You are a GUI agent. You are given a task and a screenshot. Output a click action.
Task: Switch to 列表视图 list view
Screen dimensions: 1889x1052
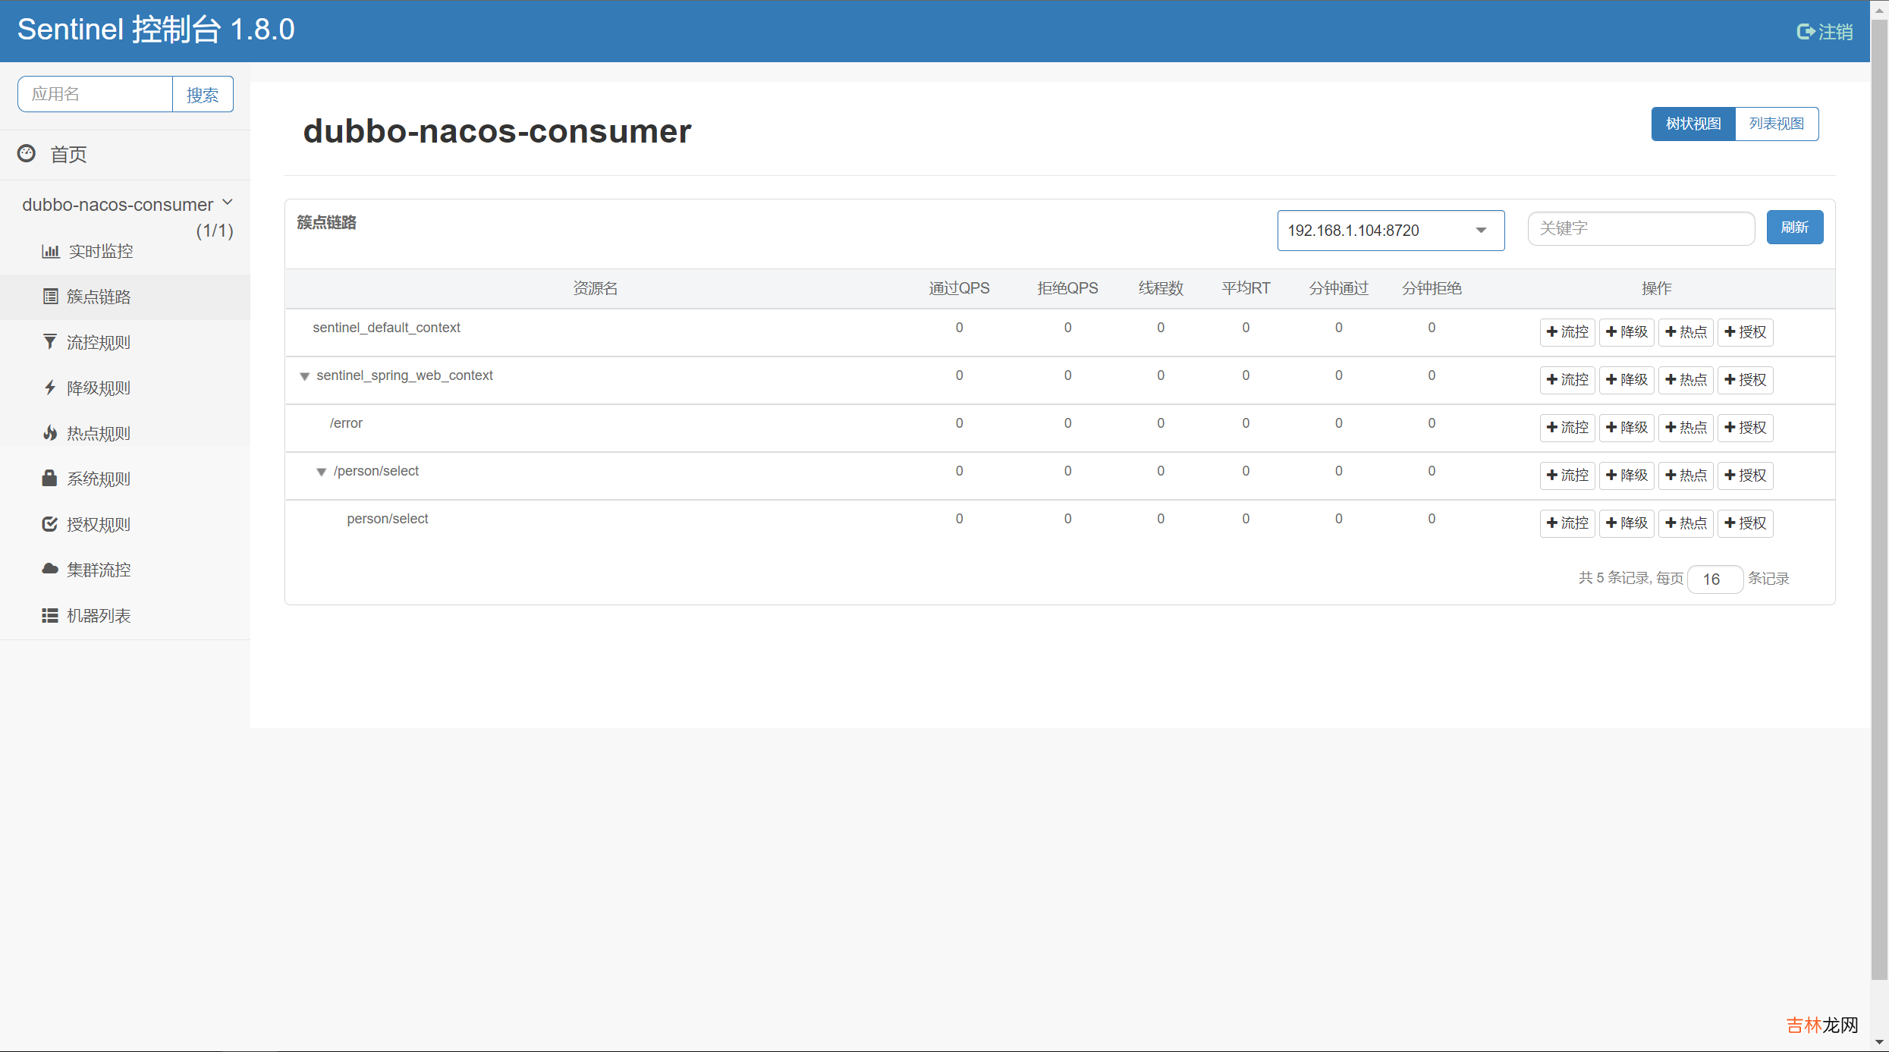[x=1777, y=124]
